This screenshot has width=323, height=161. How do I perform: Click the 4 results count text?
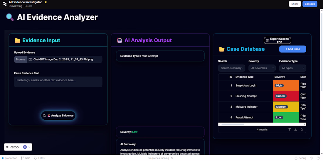[262, 130]
